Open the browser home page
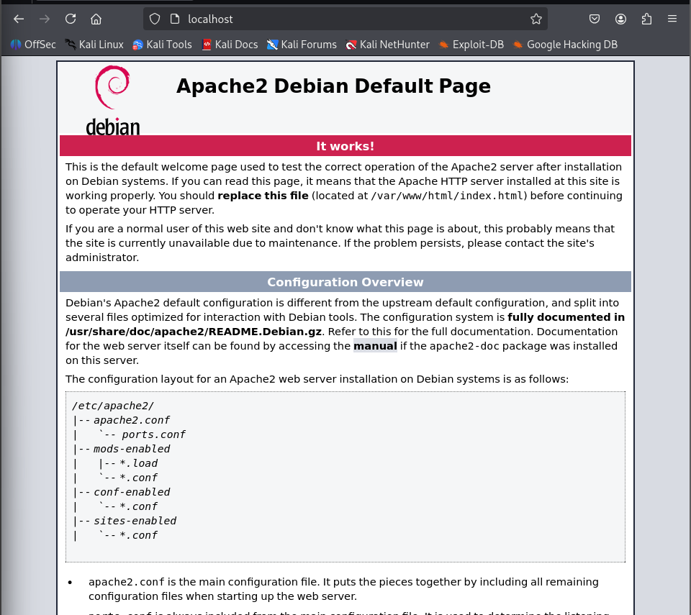 [96, 19]
